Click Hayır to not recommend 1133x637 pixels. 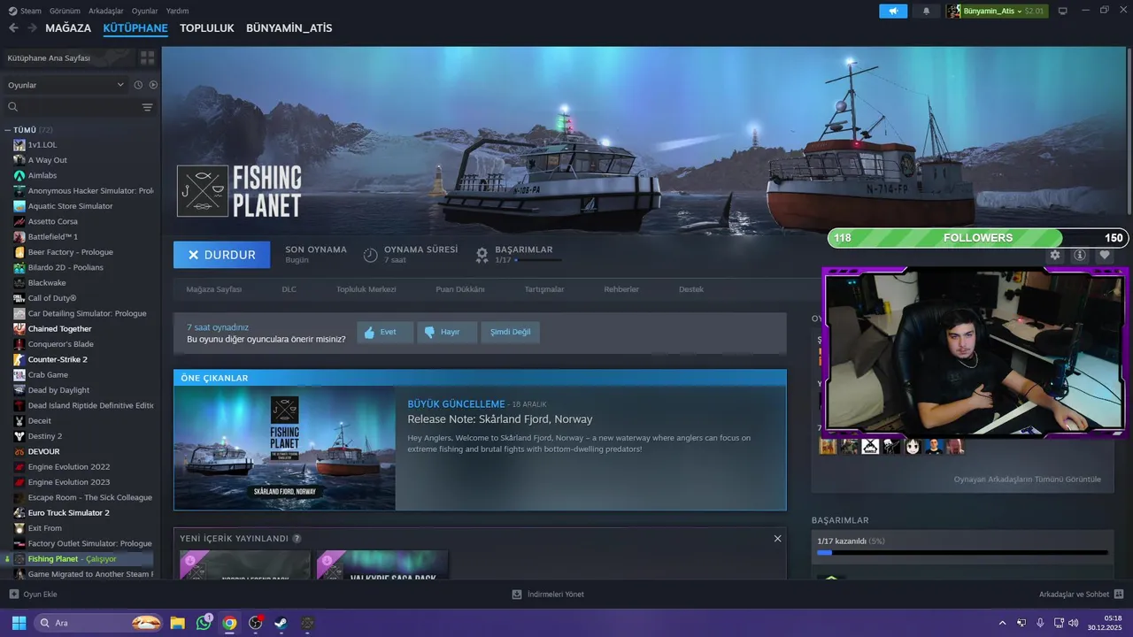[447, 333]
